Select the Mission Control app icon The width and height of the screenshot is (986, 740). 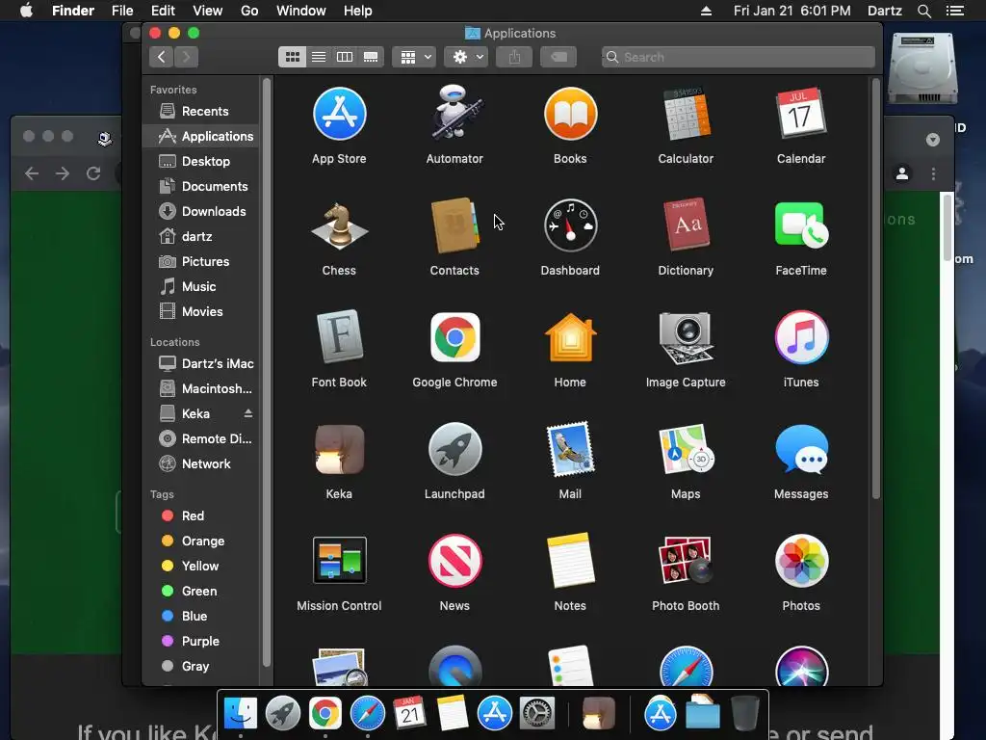click(x=339, y=560)
